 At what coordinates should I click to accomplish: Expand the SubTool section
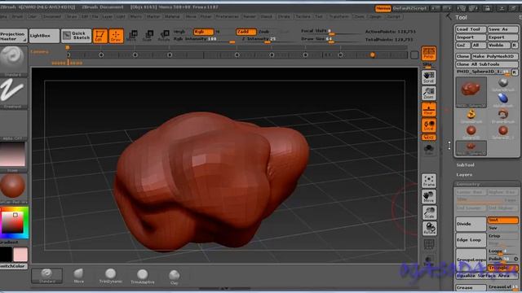[x=466, y=164]
